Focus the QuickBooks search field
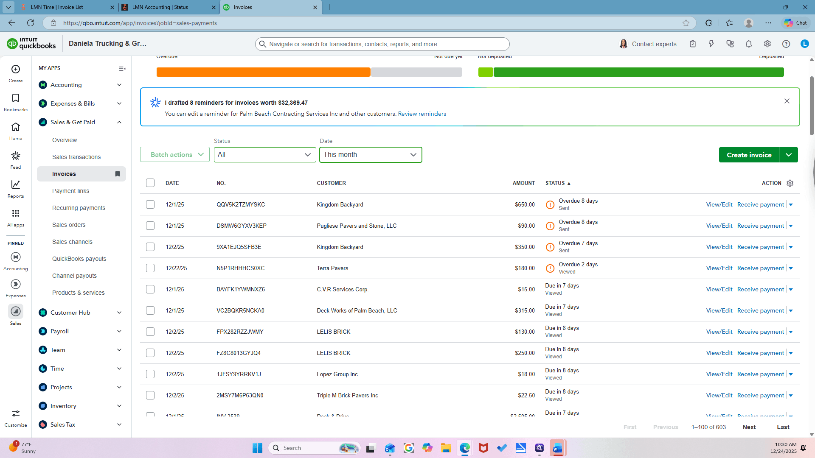This screenshot has width=815, height=458. click(382, 44)
